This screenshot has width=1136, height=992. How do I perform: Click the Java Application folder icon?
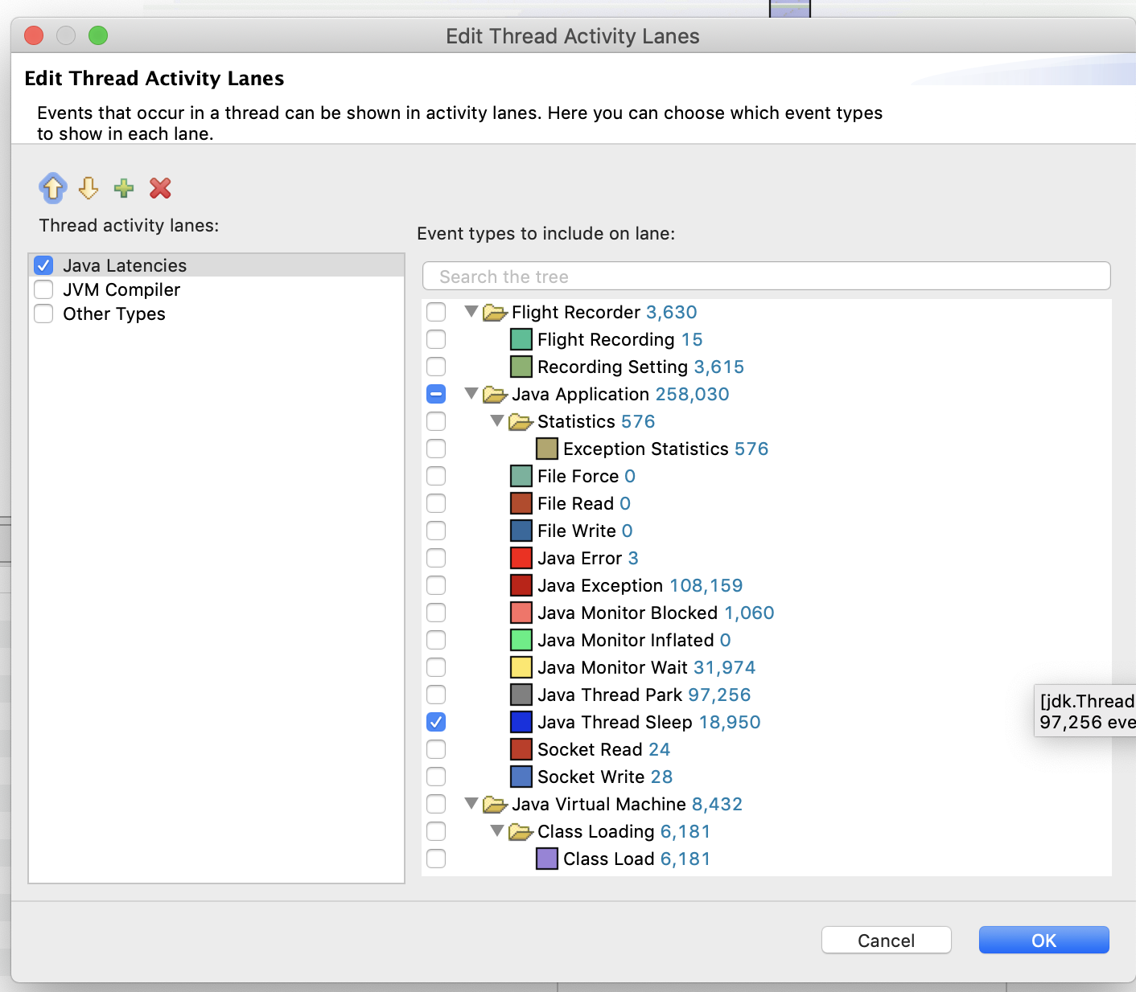(495, 394)
